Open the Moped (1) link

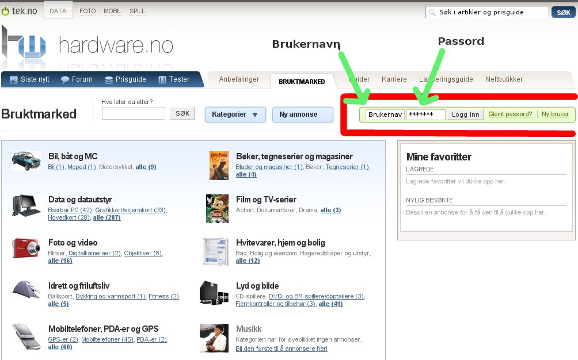click(82, 167)
